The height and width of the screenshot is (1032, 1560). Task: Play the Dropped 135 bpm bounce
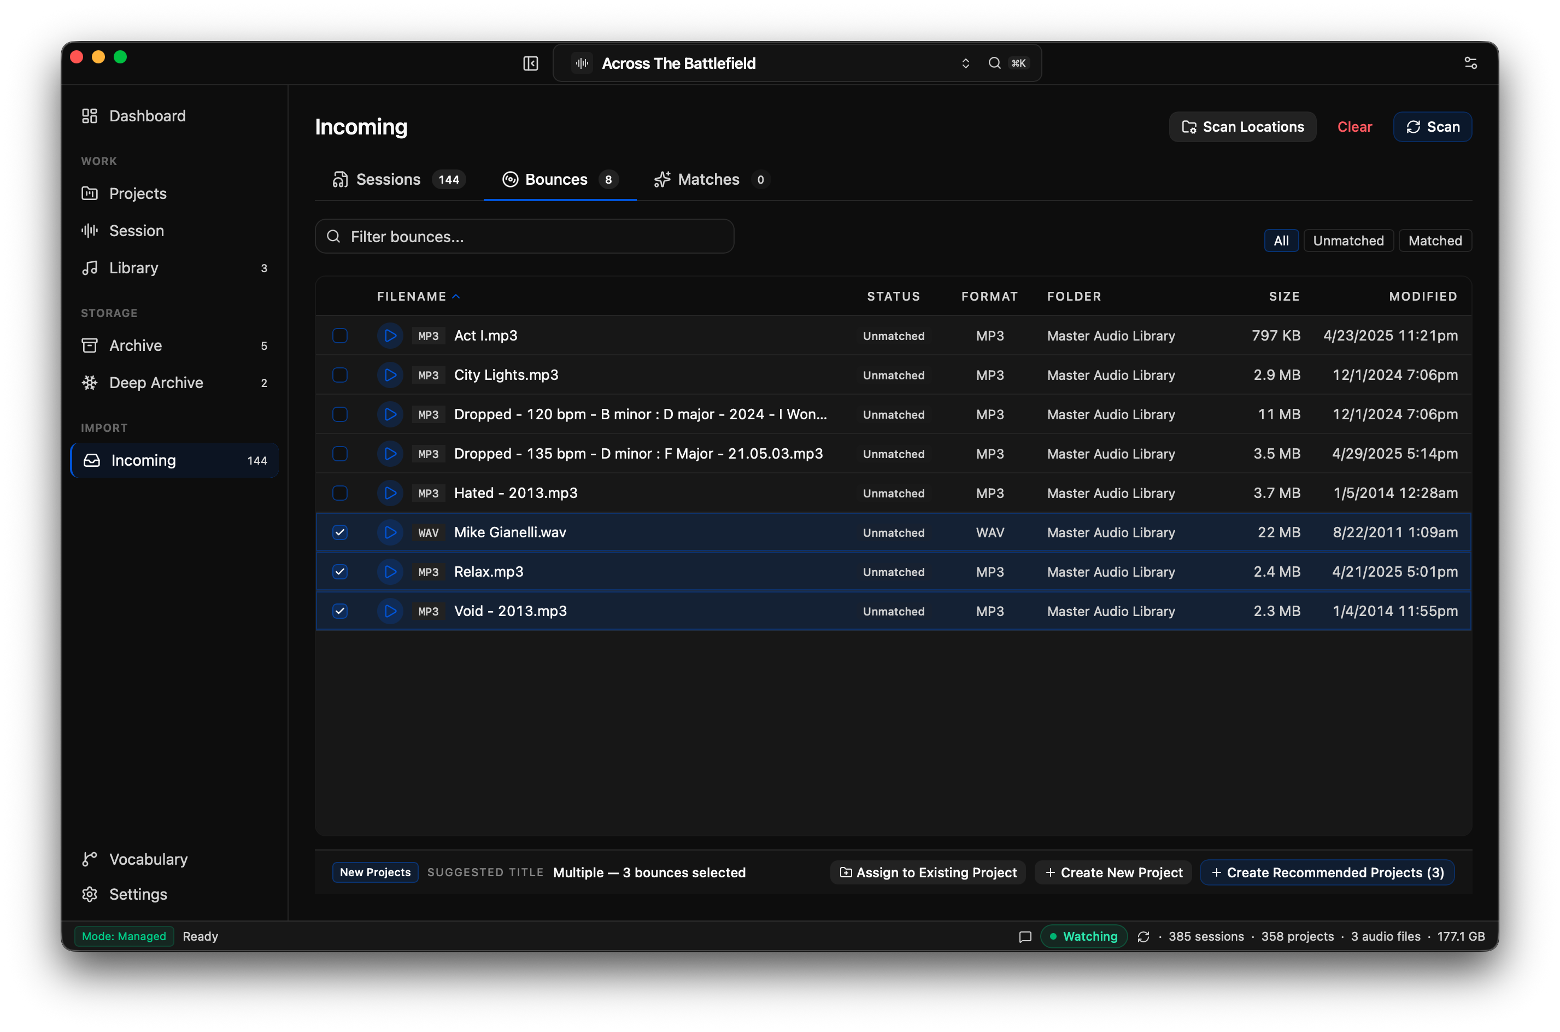pyautogui.click(x=390, y=454)
